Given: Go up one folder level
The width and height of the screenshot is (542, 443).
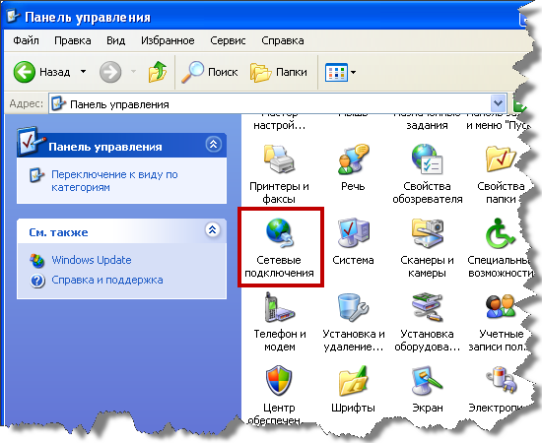Looking at the screenshot, I should [x=158, y=72].
